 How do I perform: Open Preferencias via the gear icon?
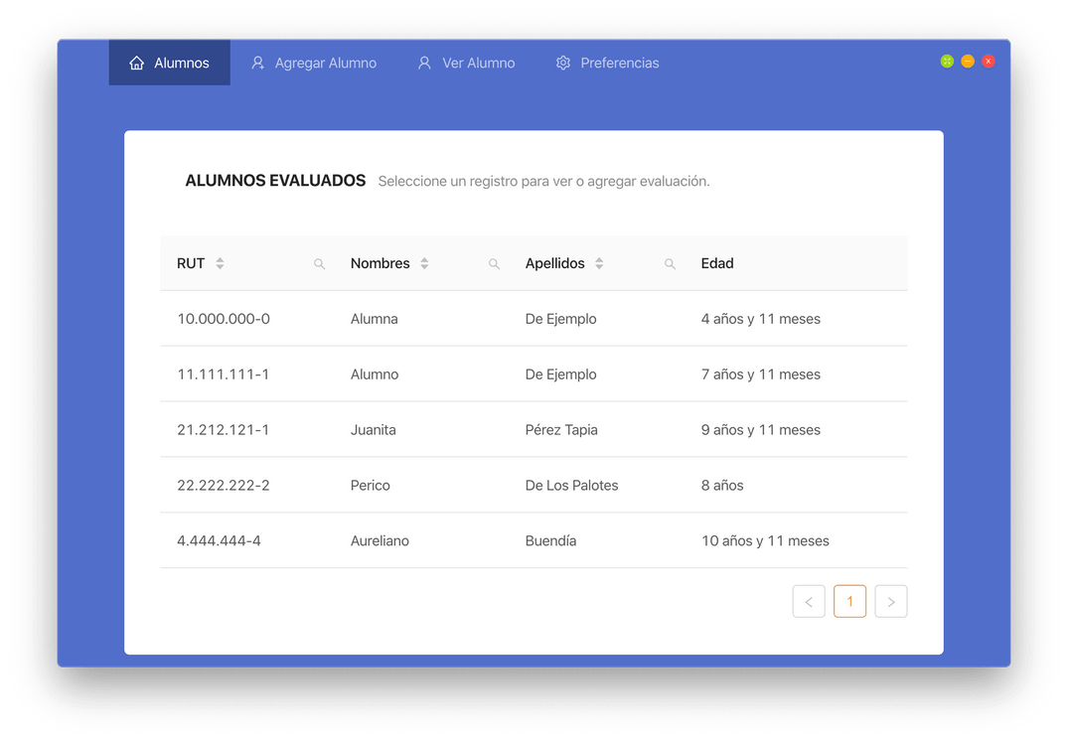(x=561, y=63)
